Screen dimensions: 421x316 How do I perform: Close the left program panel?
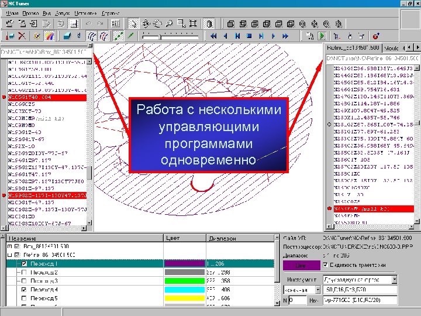(90, 45)
